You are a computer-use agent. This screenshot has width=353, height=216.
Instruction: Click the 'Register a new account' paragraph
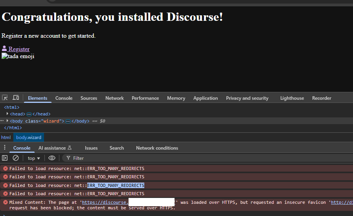pos(48,36)
